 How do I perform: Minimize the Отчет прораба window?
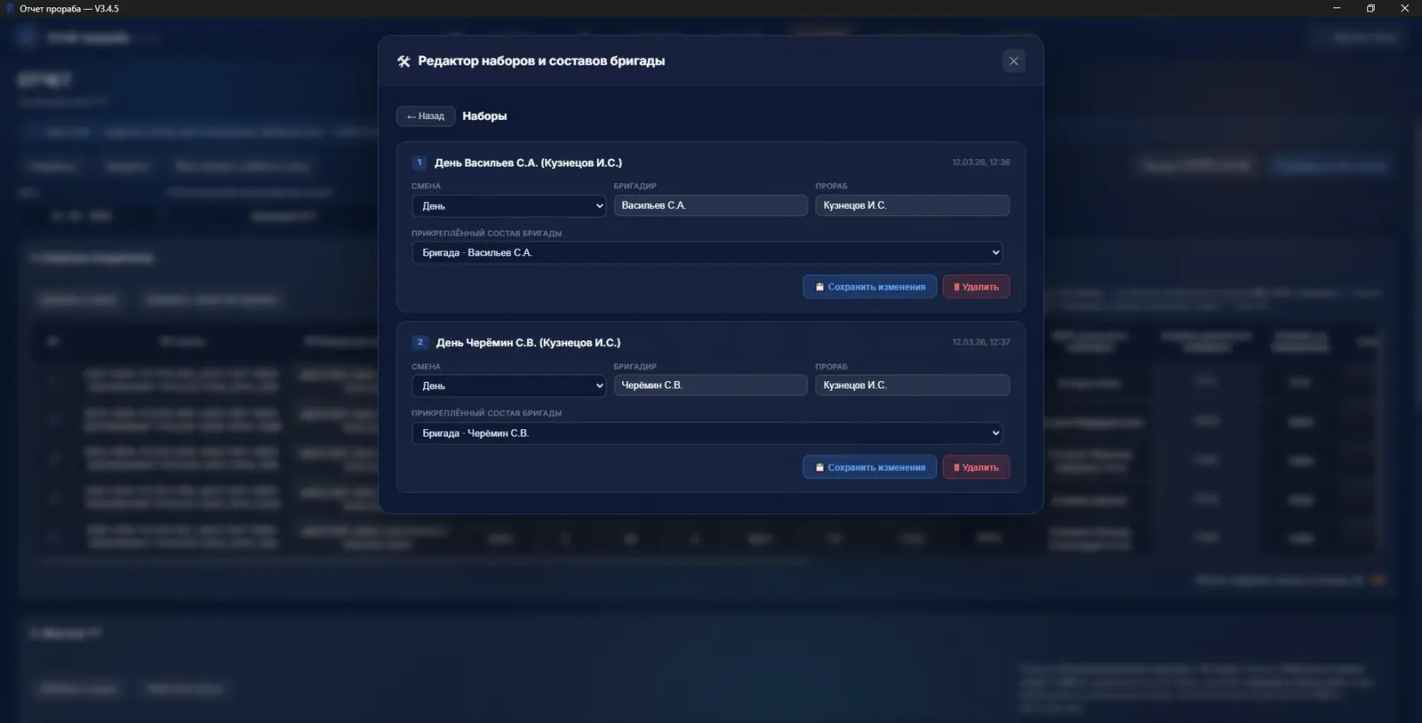(1337, 8)
